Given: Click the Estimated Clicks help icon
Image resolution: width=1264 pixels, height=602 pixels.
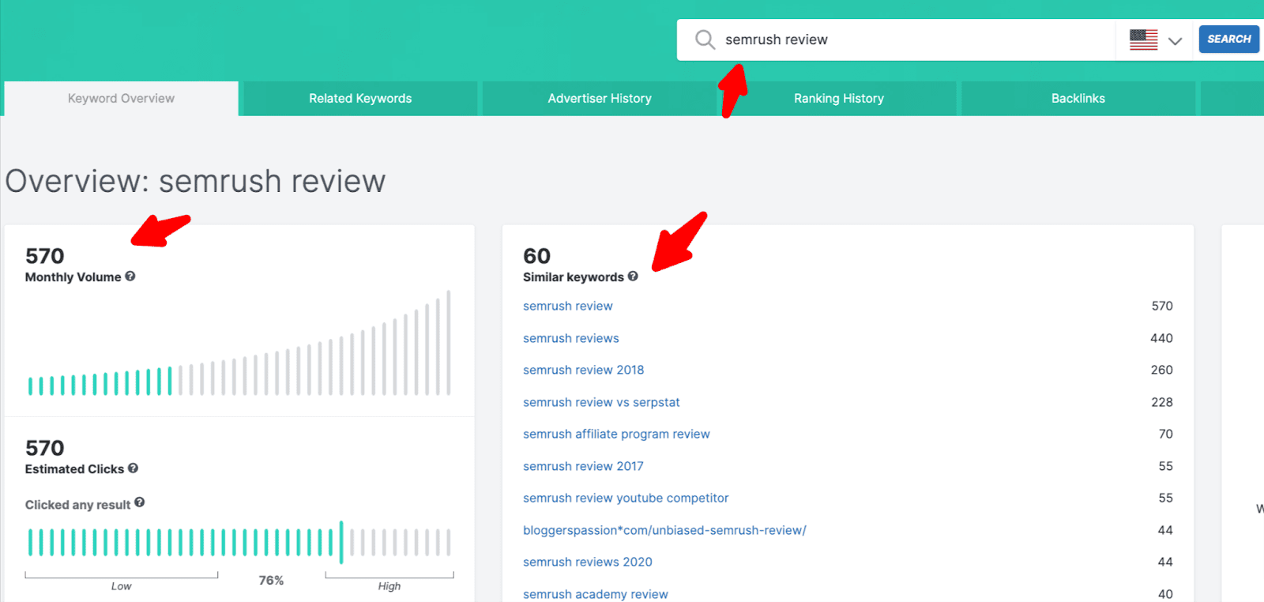Looking at the screenshot, I should click(133, 468).
